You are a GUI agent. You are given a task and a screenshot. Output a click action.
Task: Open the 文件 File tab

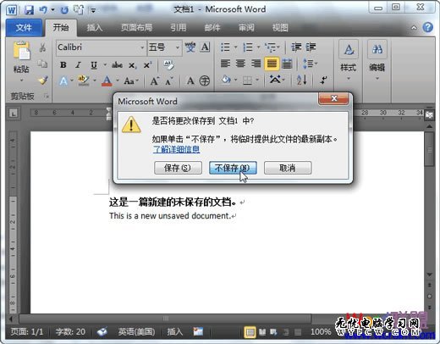point(24,28)
